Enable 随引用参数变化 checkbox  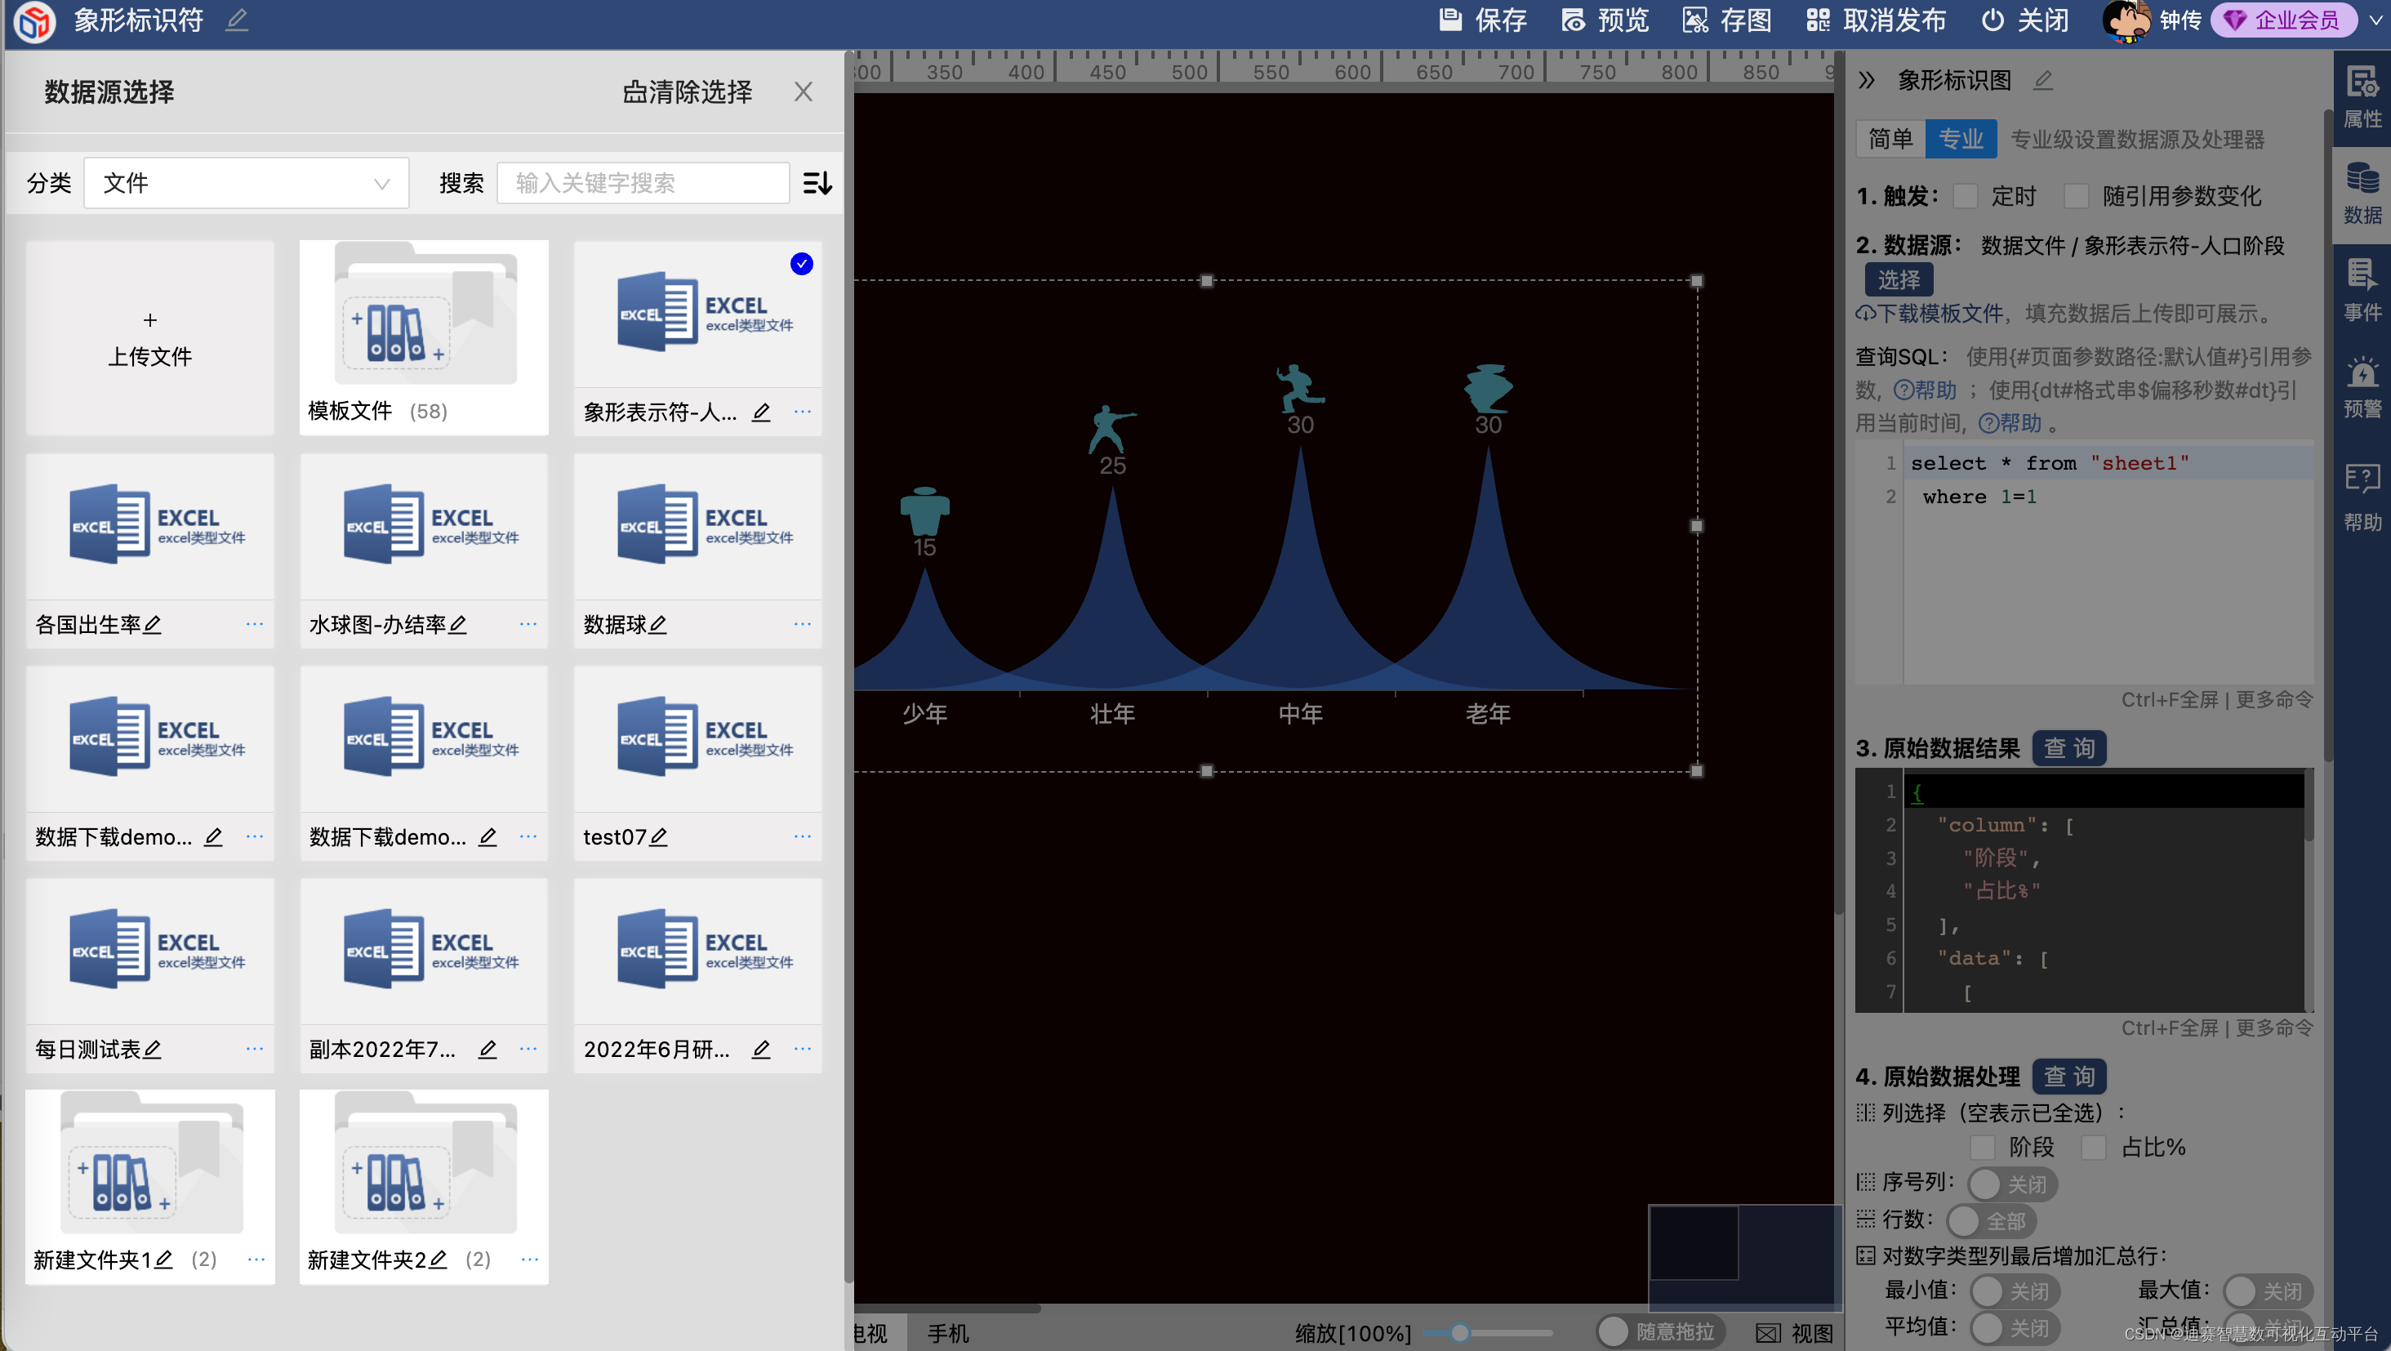2077,197
